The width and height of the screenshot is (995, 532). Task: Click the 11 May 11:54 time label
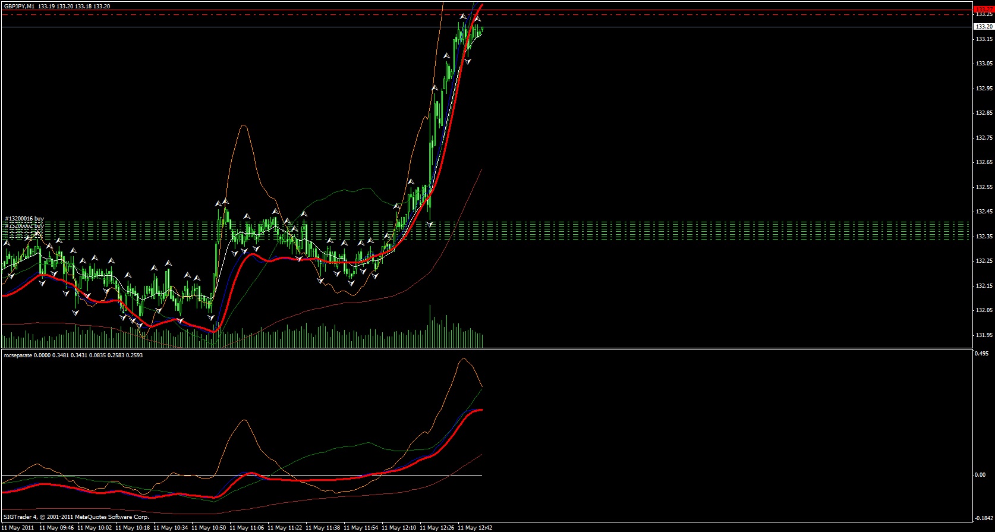click(x=361, y=528)
